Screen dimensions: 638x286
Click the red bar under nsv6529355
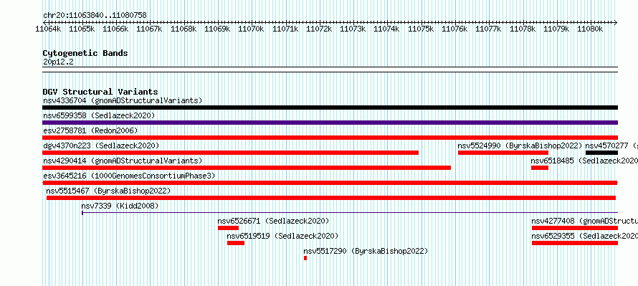click(x=575, y=243)
